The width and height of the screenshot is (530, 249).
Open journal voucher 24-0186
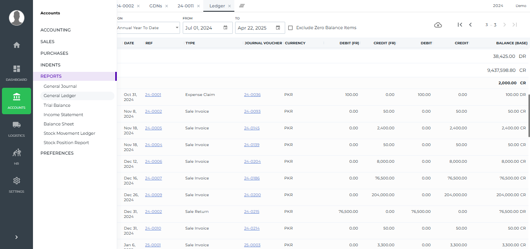click(x=252, y=178)
